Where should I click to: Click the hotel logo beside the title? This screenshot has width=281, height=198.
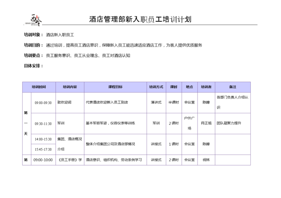tap(33, 20)
